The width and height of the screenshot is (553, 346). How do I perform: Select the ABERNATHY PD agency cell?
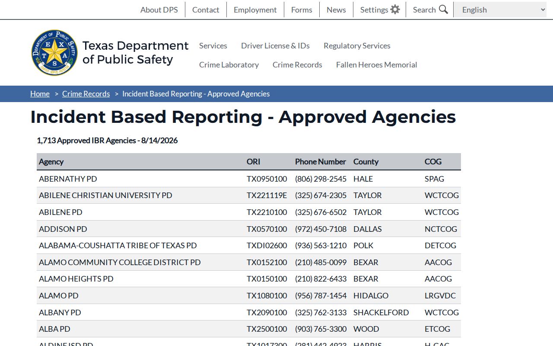[68, 179]
